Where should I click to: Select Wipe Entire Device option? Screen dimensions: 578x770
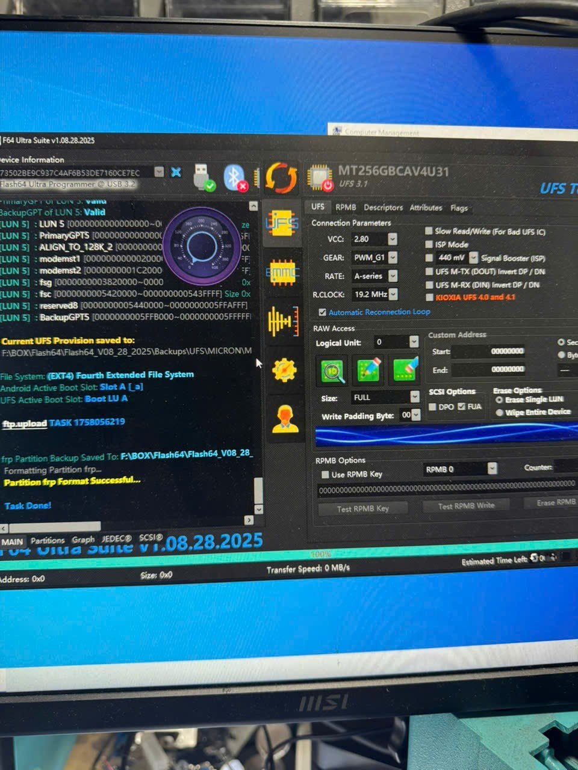coord(499,413)
